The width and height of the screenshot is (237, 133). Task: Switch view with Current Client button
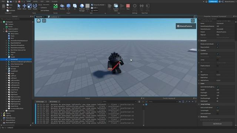[x=116, y=7]
